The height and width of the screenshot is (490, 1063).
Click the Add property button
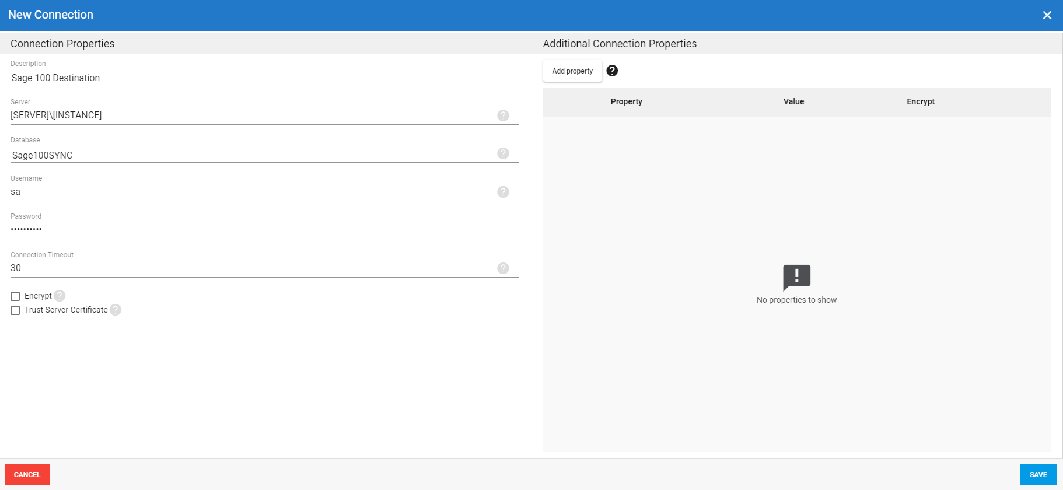coord(572,71)
